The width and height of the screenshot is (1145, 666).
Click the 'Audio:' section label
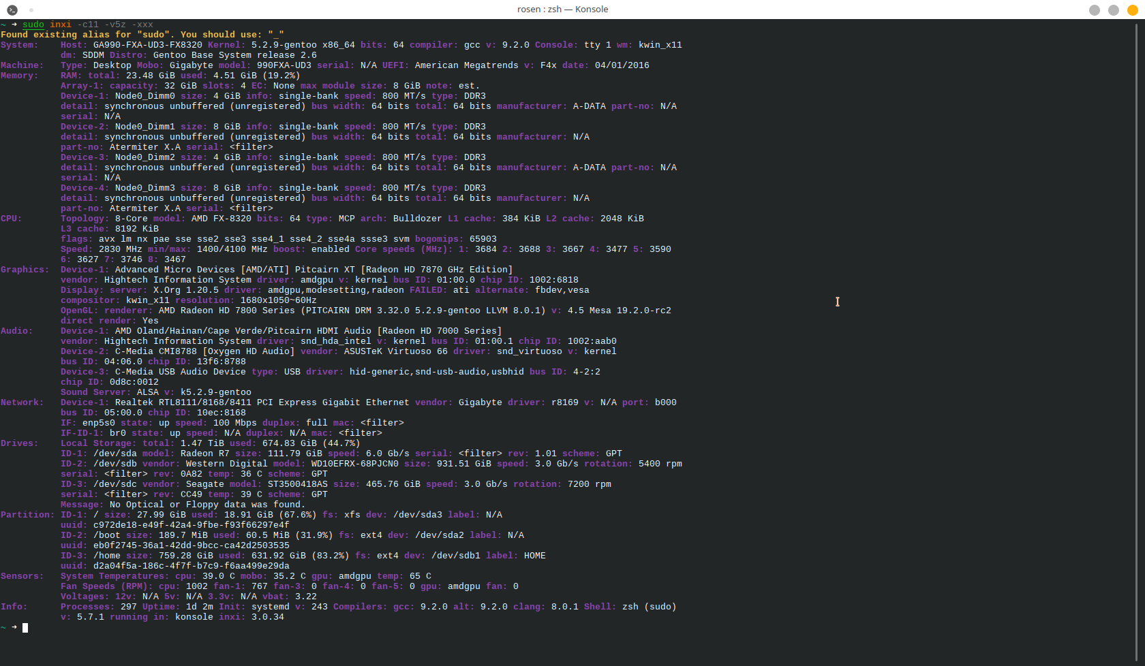click(x=17, y=331)
